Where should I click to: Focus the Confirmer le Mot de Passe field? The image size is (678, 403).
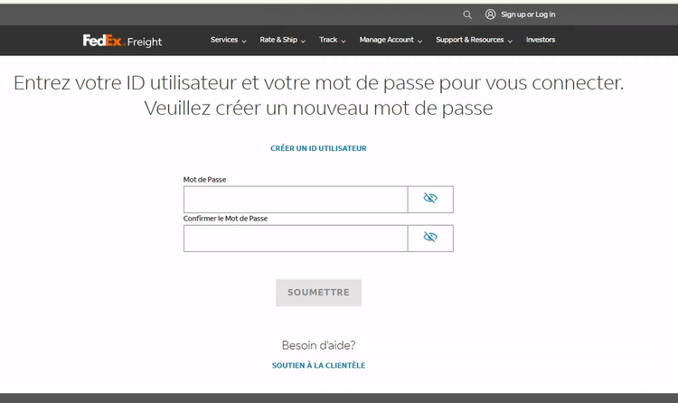point(296,239)
